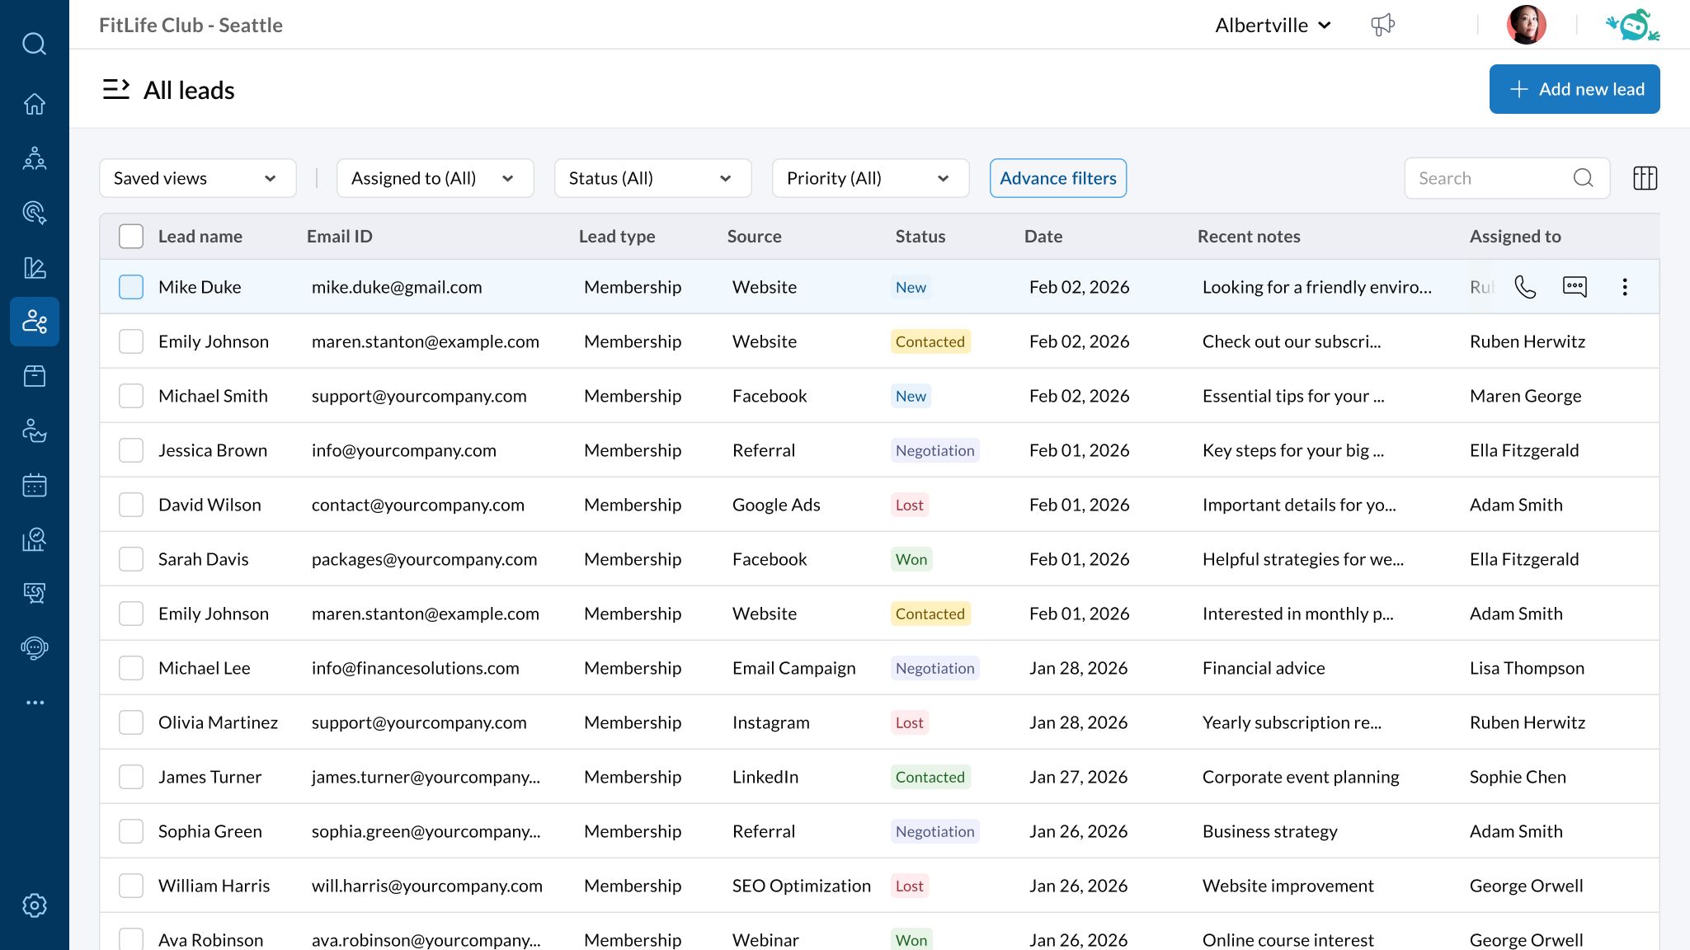Click the sidebar search magnifier icon

35,44
